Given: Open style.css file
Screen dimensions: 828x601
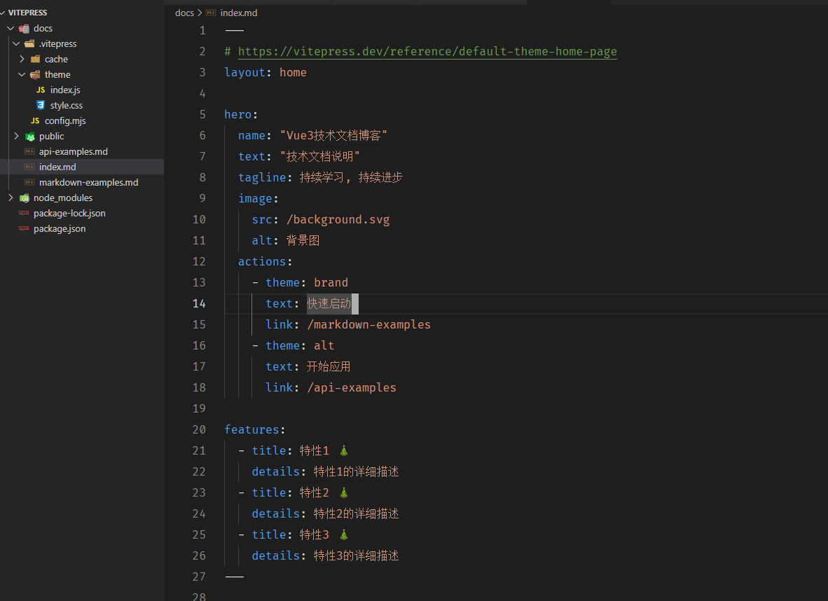Looking at the screenshot, I should (67, 105).
